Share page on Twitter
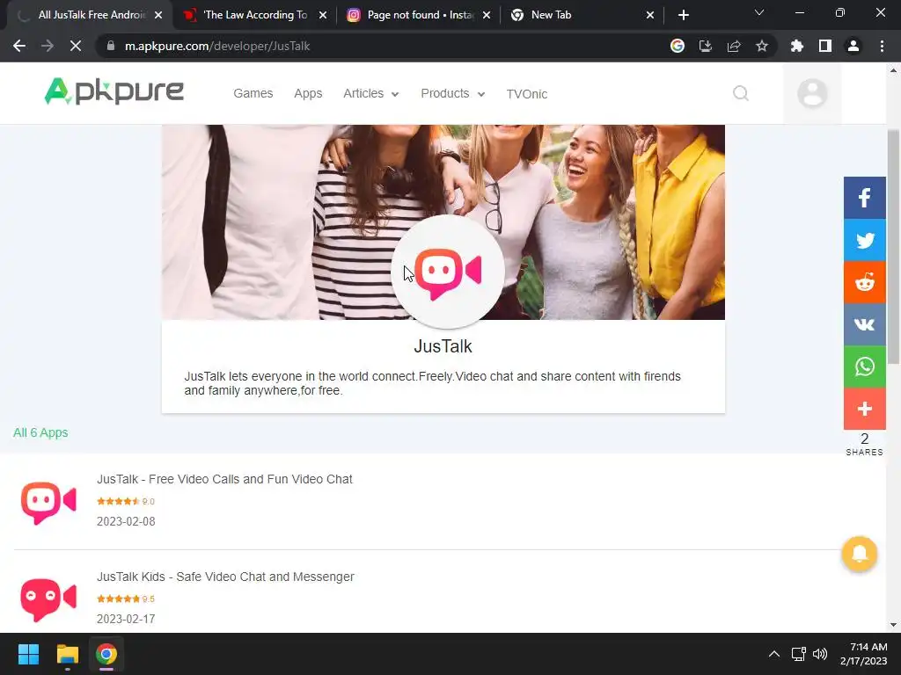This screenshot has height=675, width=901. click(864, 241)
